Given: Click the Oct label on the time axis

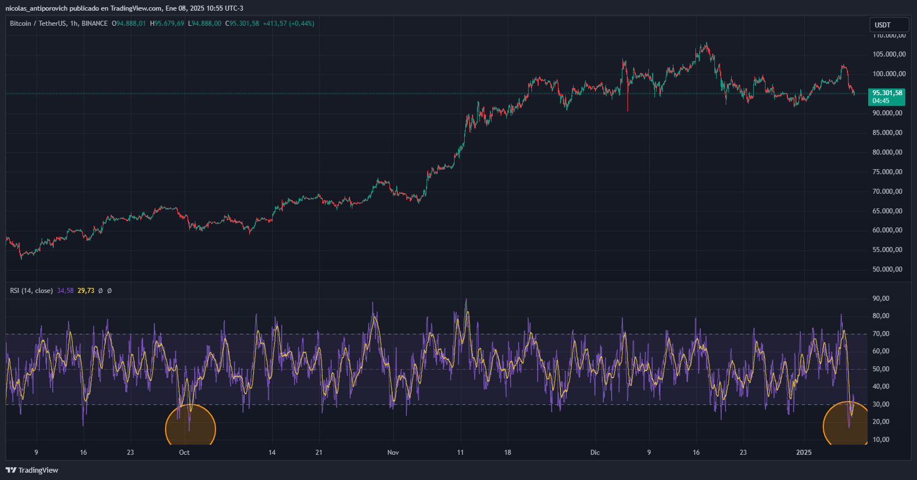Looking at the screenshot, I should [x=184, y=453].
